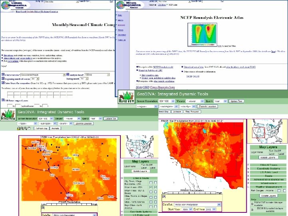
Task: Click US overview map in right GeoDIVA
Action: click(267, 131)
